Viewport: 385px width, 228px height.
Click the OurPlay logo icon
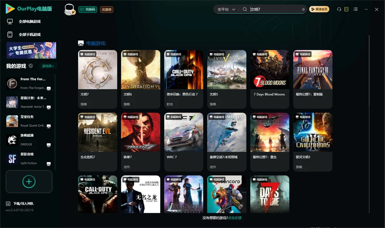pos(10,9)
